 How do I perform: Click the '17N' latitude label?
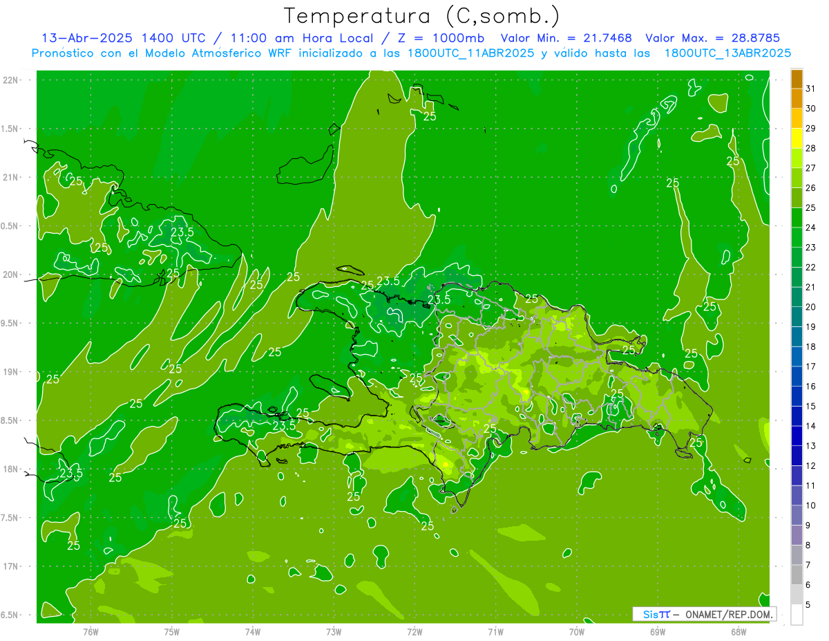(11, 566)
